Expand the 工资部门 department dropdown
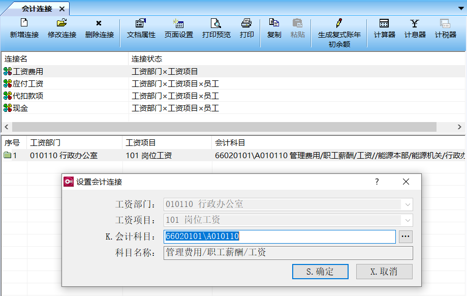 [408, 204]
